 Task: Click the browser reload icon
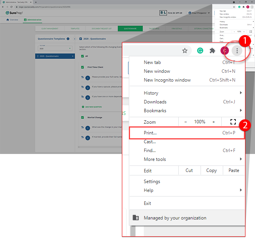point(11,7)
